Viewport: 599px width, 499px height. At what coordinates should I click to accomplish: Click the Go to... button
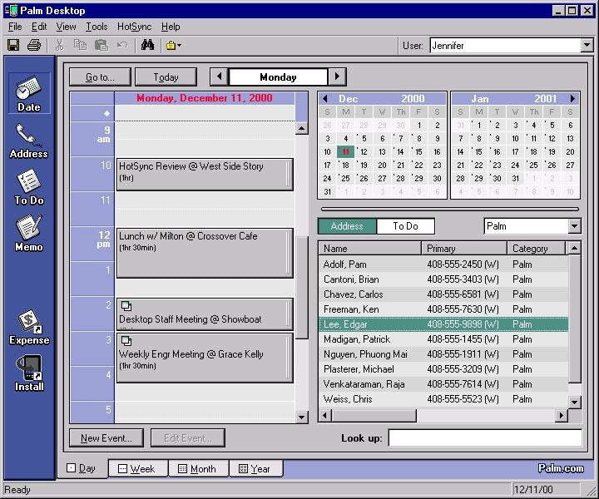(x=100, y=77)
